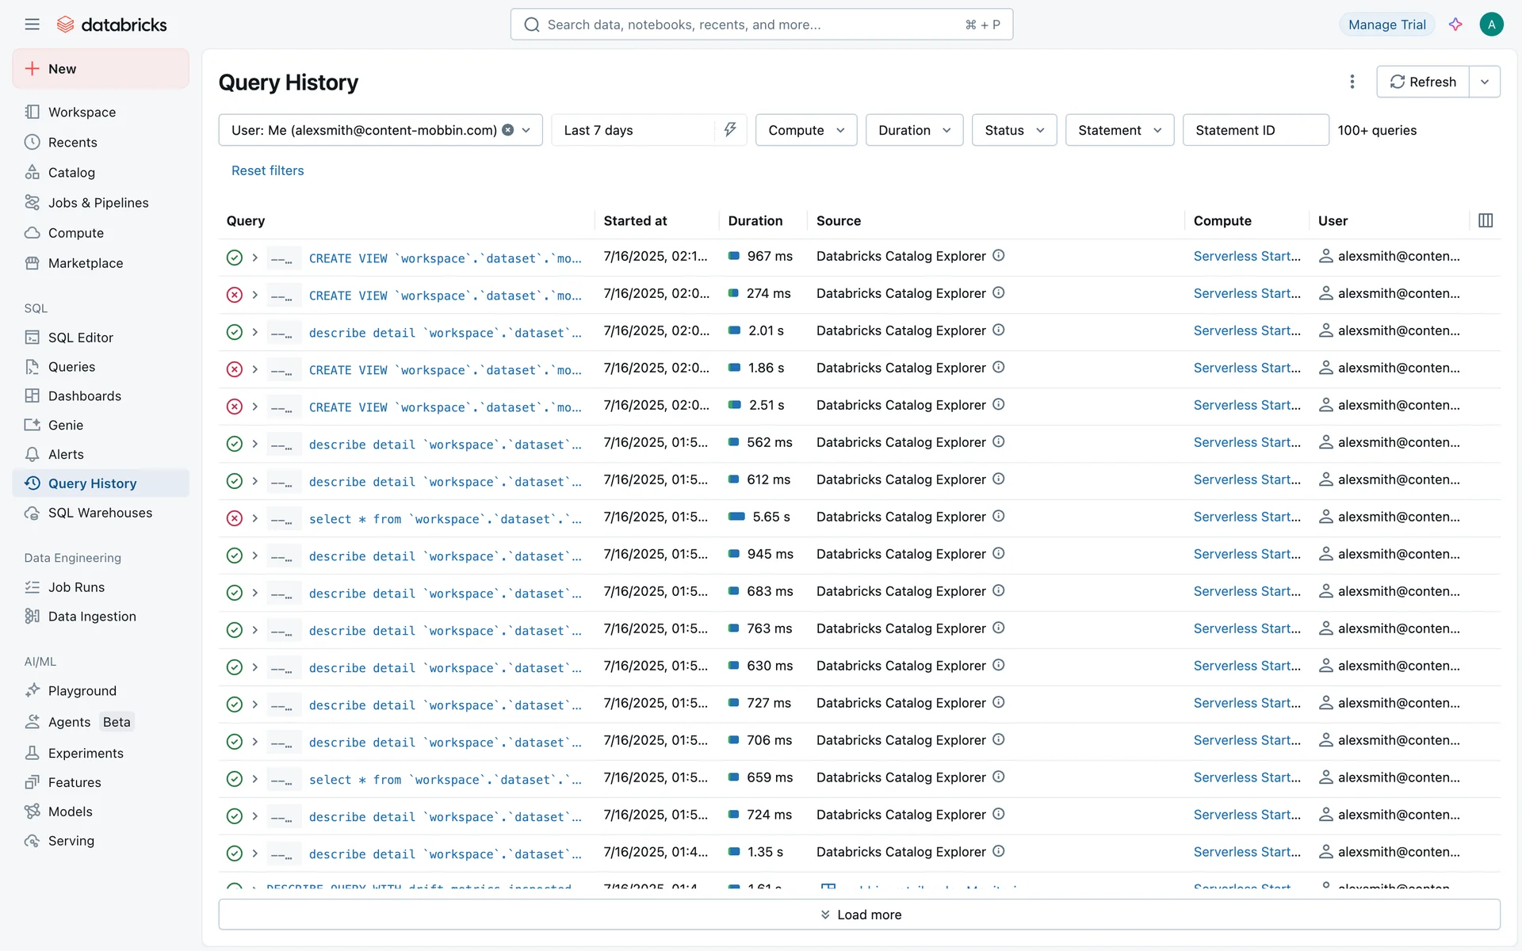1522x951 pixels.
Task: Click the Load more button
Action: pos(859,915)
